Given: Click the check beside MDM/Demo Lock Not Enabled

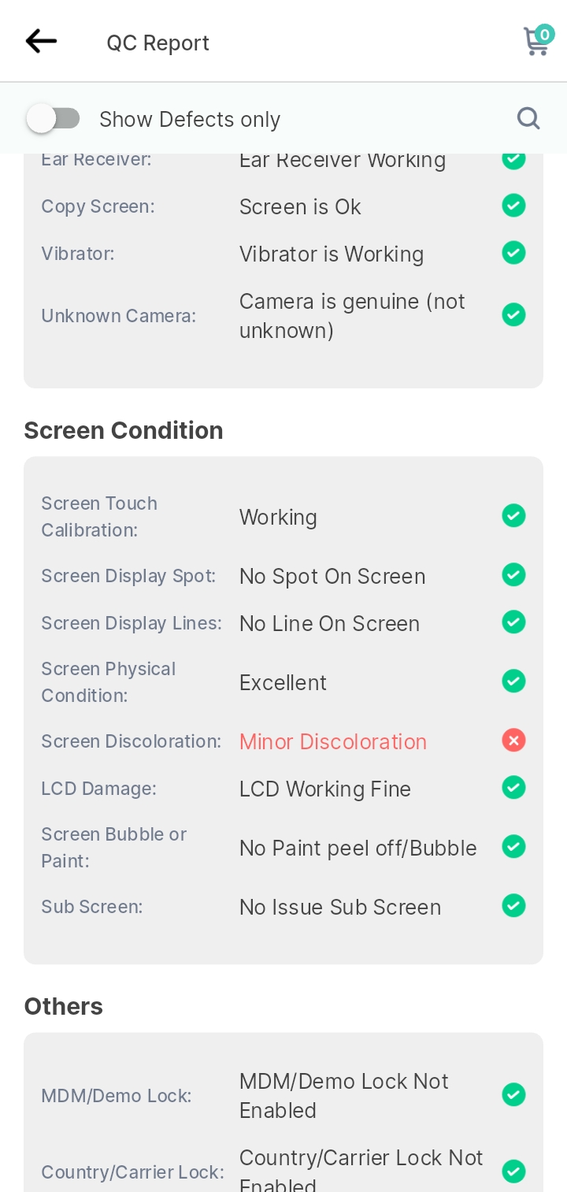Looking at the screenshot, I should tap(513, 1094).
